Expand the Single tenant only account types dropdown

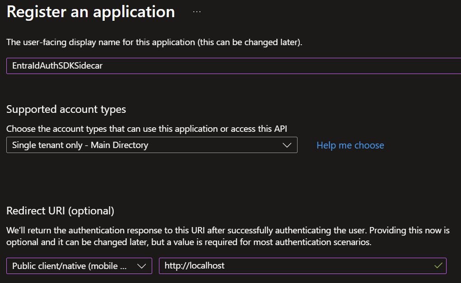point(152,145)
